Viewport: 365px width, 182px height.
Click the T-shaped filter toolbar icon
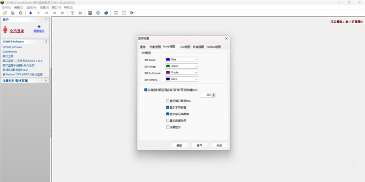tap(72, 13)
